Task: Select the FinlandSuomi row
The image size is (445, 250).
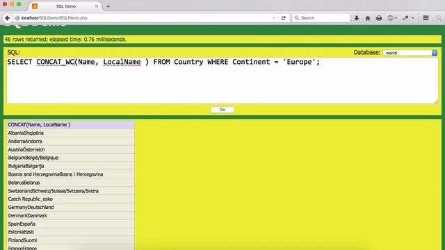Action: point(70,240)
